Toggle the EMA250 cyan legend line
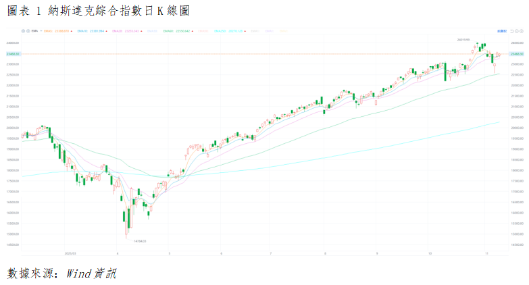 tap(218, 30)
